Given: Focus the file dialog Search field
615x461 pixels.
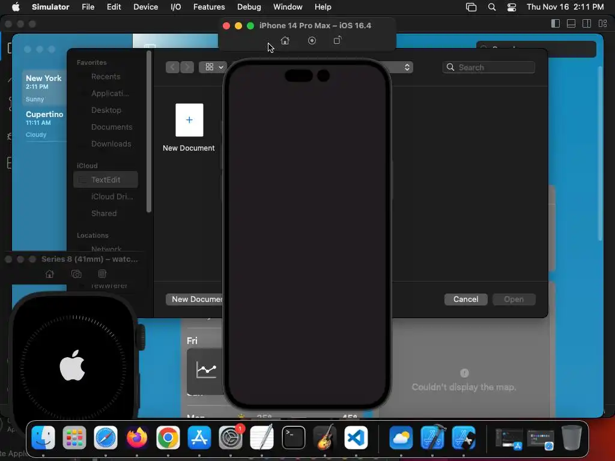Looking at the screenshot, I should [489, 67].
